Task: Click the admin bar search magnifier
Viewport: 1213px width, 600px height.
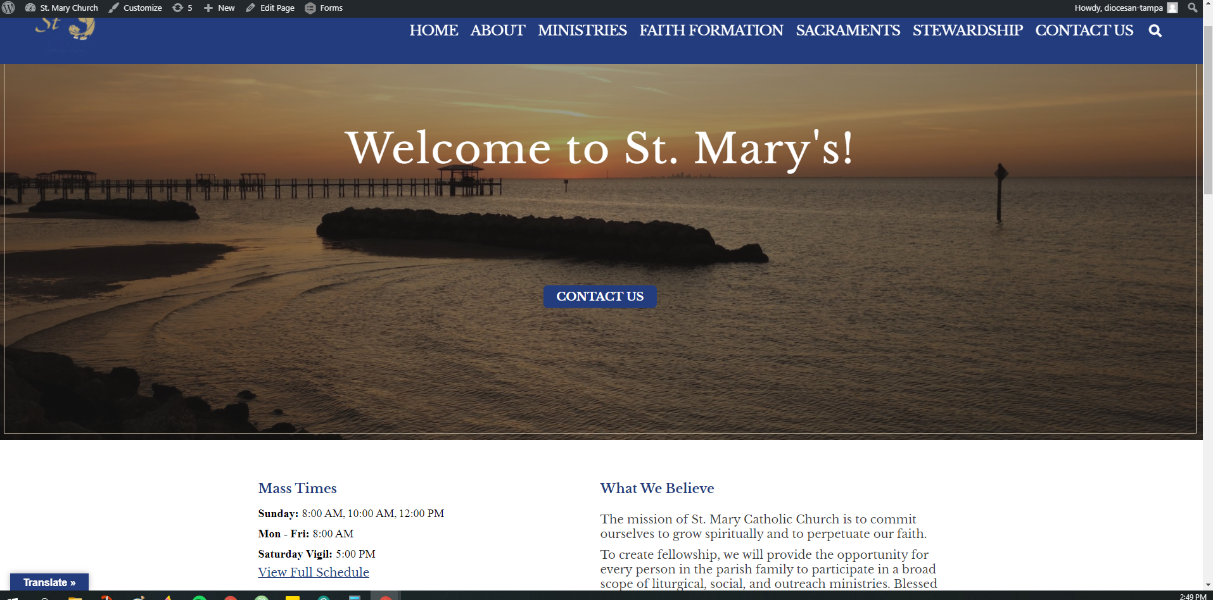Action: tap(1192, 8)
